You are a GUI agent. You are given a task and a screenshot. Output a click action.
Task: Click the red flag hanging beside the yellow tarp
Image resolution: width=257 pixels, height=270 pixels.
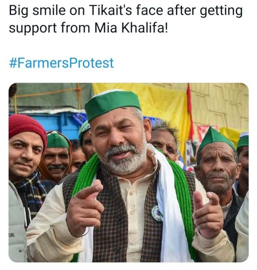[190, 112]
